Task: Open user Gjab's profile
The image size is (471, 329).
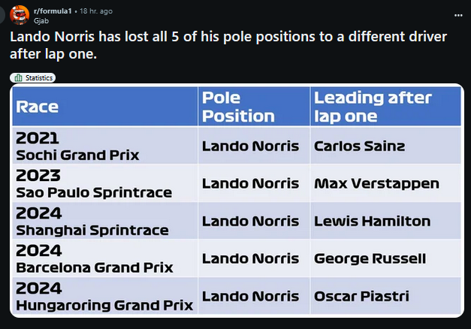Action: (x=41, y=21)
